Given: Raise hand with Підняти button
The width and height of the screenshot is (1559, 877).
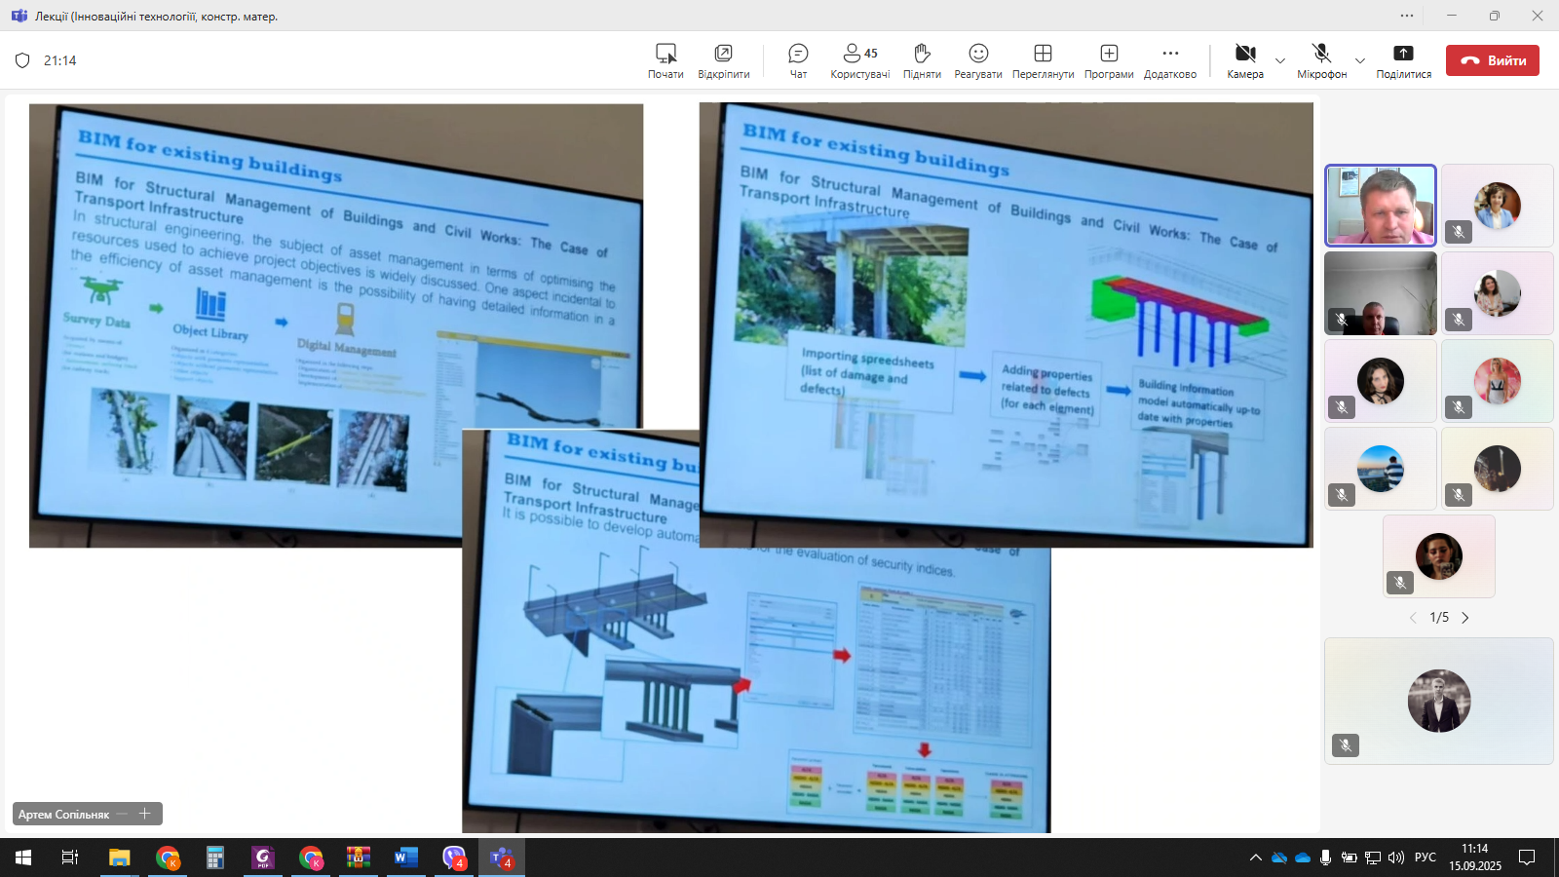Looking at the screenshot, I should (922, 60).
